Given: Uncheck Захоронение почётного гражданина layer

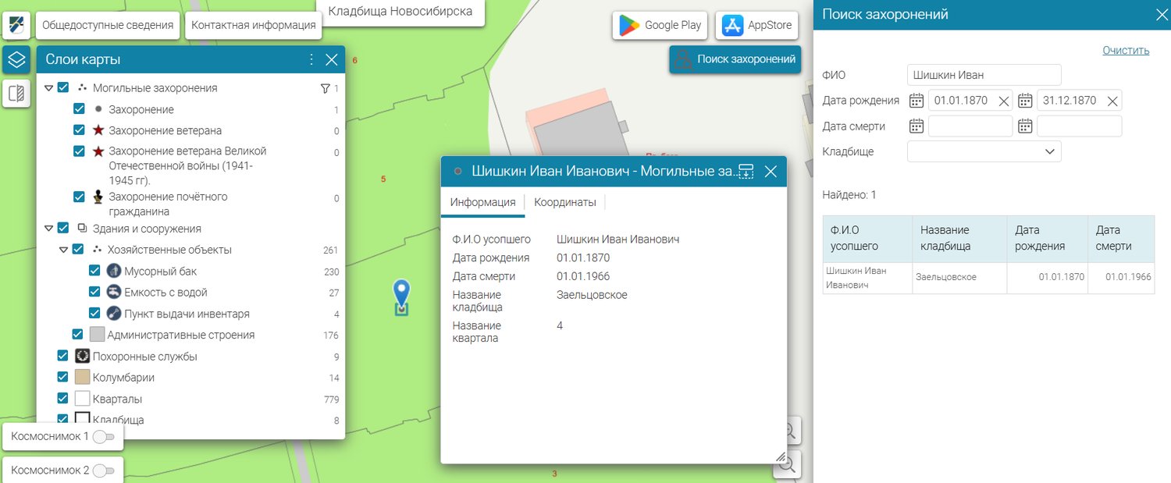Looking at the screenshot, I should point(79,197).
